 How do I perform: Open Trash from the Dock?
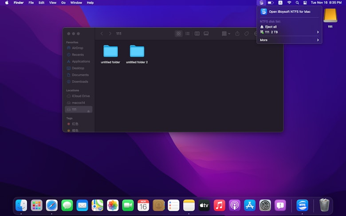point(324,205)
